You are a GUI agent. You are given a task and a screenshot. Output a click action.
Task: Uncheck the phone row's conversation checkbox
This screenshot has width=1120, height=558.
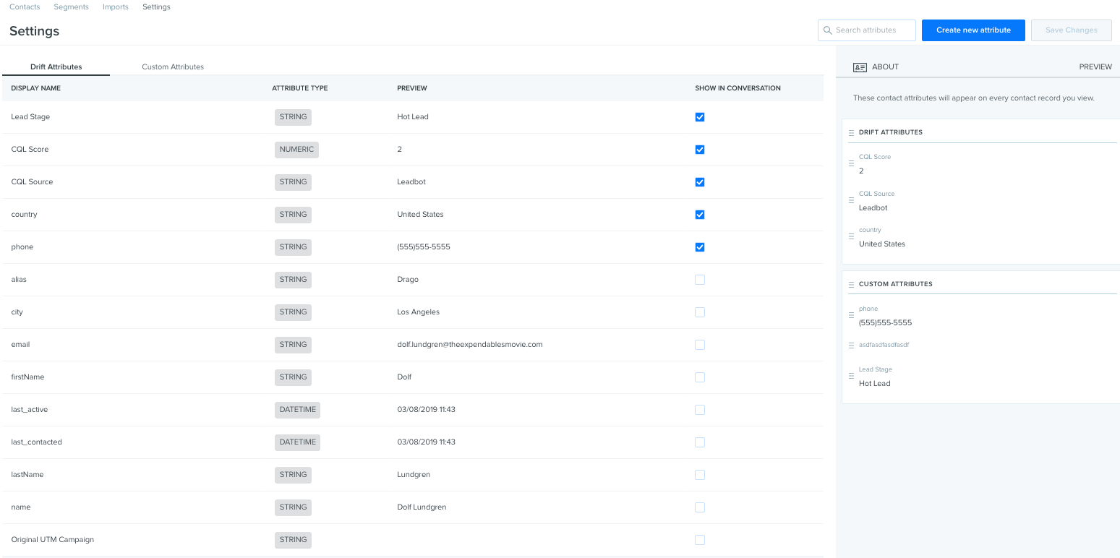pyautogui.click(x=699, y=247)
